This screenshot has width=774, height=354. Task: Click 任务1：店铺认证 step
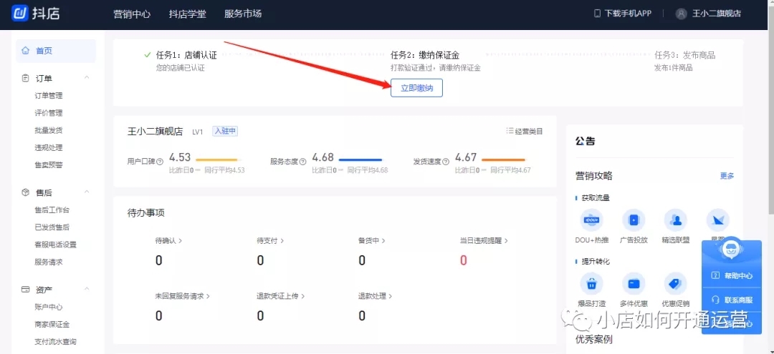pos(186,55)
